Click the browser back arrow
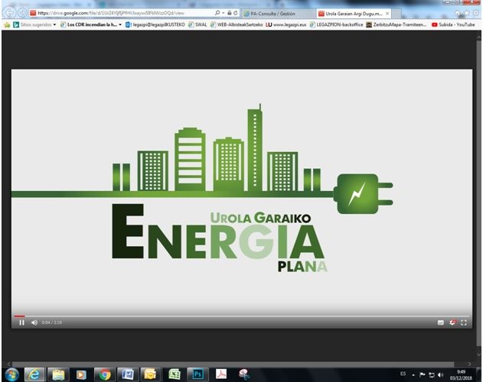This screenshot has width=483, height=382. (10, 13)
